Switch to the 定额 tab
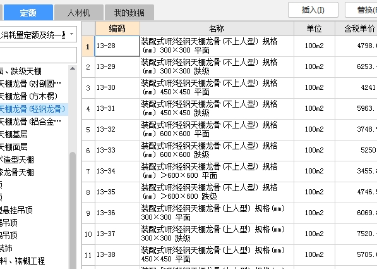The height and width of the screenshot is (269, 377). point(28,12)
